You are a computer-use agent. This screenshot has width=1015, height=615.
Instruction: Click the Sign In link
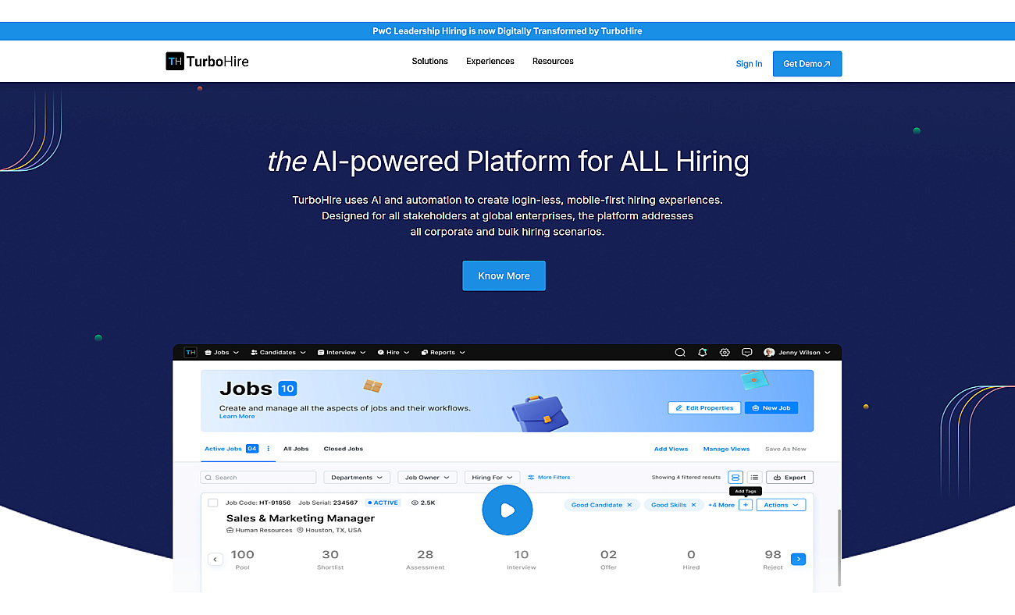tap(749, 64)
